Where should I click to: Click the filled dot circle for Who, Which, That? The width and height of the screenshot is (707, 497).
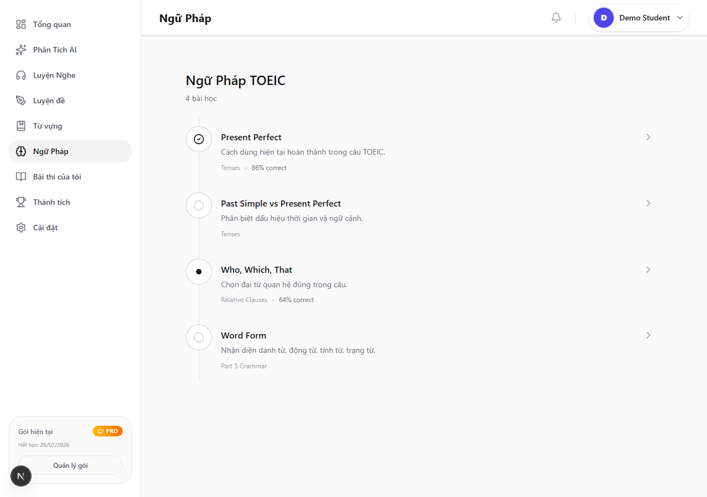[x=199, y=272]
